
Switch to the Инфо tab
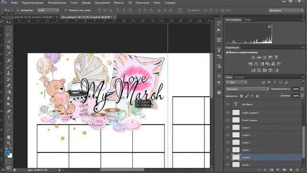pos(248,20)
